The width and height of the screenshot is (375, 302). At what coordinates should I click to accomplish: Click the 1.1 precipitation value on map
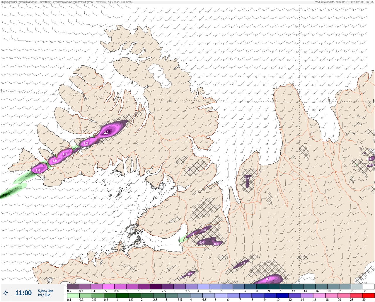click(x=65, y=154)
